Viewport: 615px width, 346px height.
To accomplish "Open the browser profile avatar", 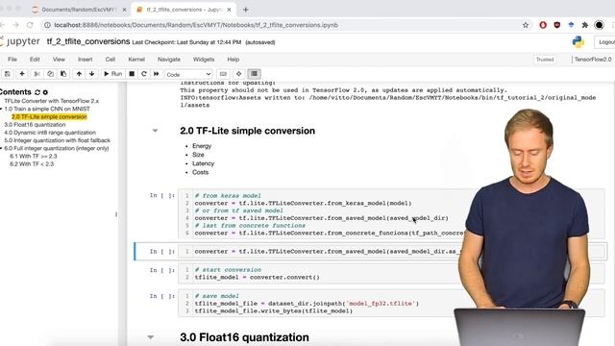I will 599,25.
